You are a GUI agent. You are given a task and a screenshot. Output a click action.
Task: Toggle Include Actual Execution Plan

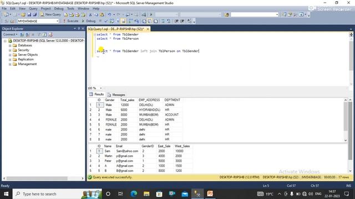tap(131, 21)
